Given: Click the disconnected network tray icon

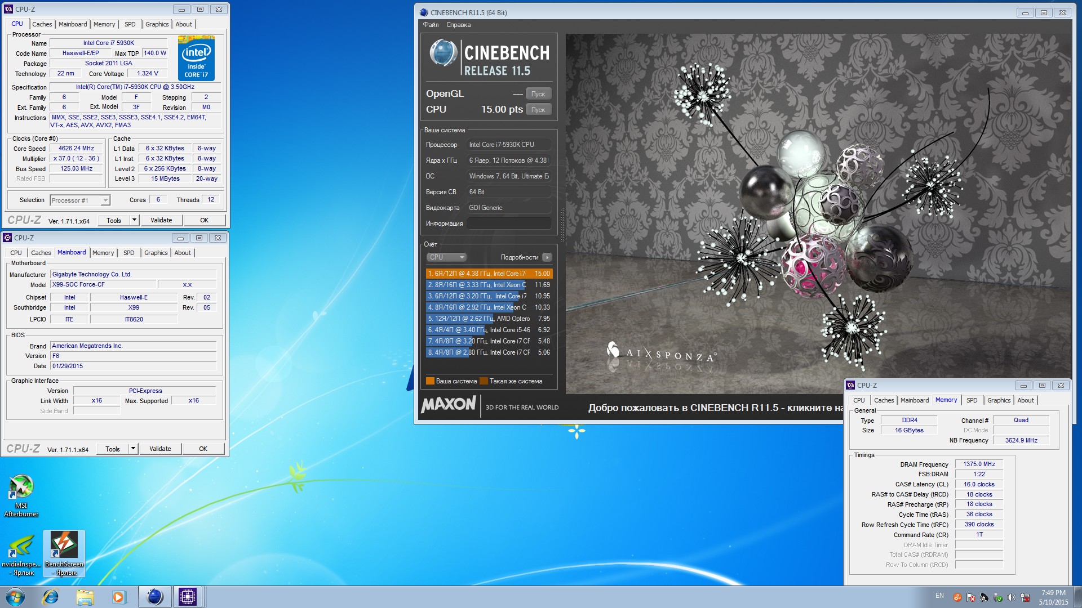Looking at the screenshot, I should [1025, 597].
